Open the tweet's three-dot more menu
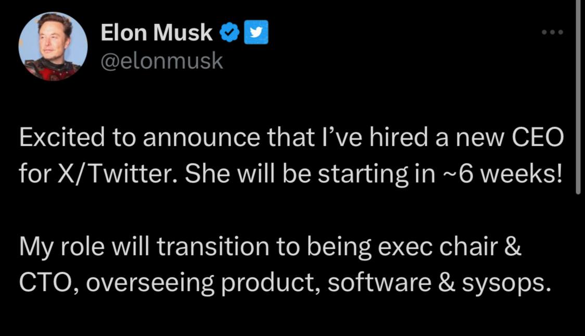 click(552, 33)
